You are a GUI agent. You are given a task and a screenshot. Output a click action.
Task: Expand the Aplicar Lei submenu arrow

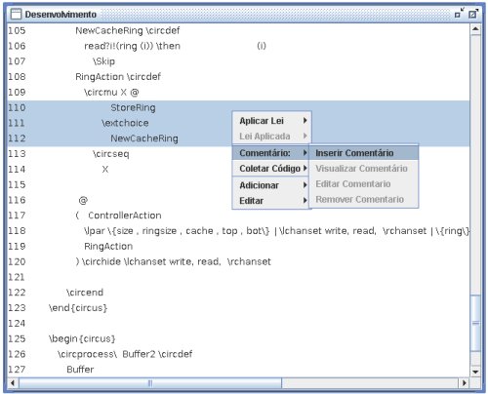coord(305,121)
